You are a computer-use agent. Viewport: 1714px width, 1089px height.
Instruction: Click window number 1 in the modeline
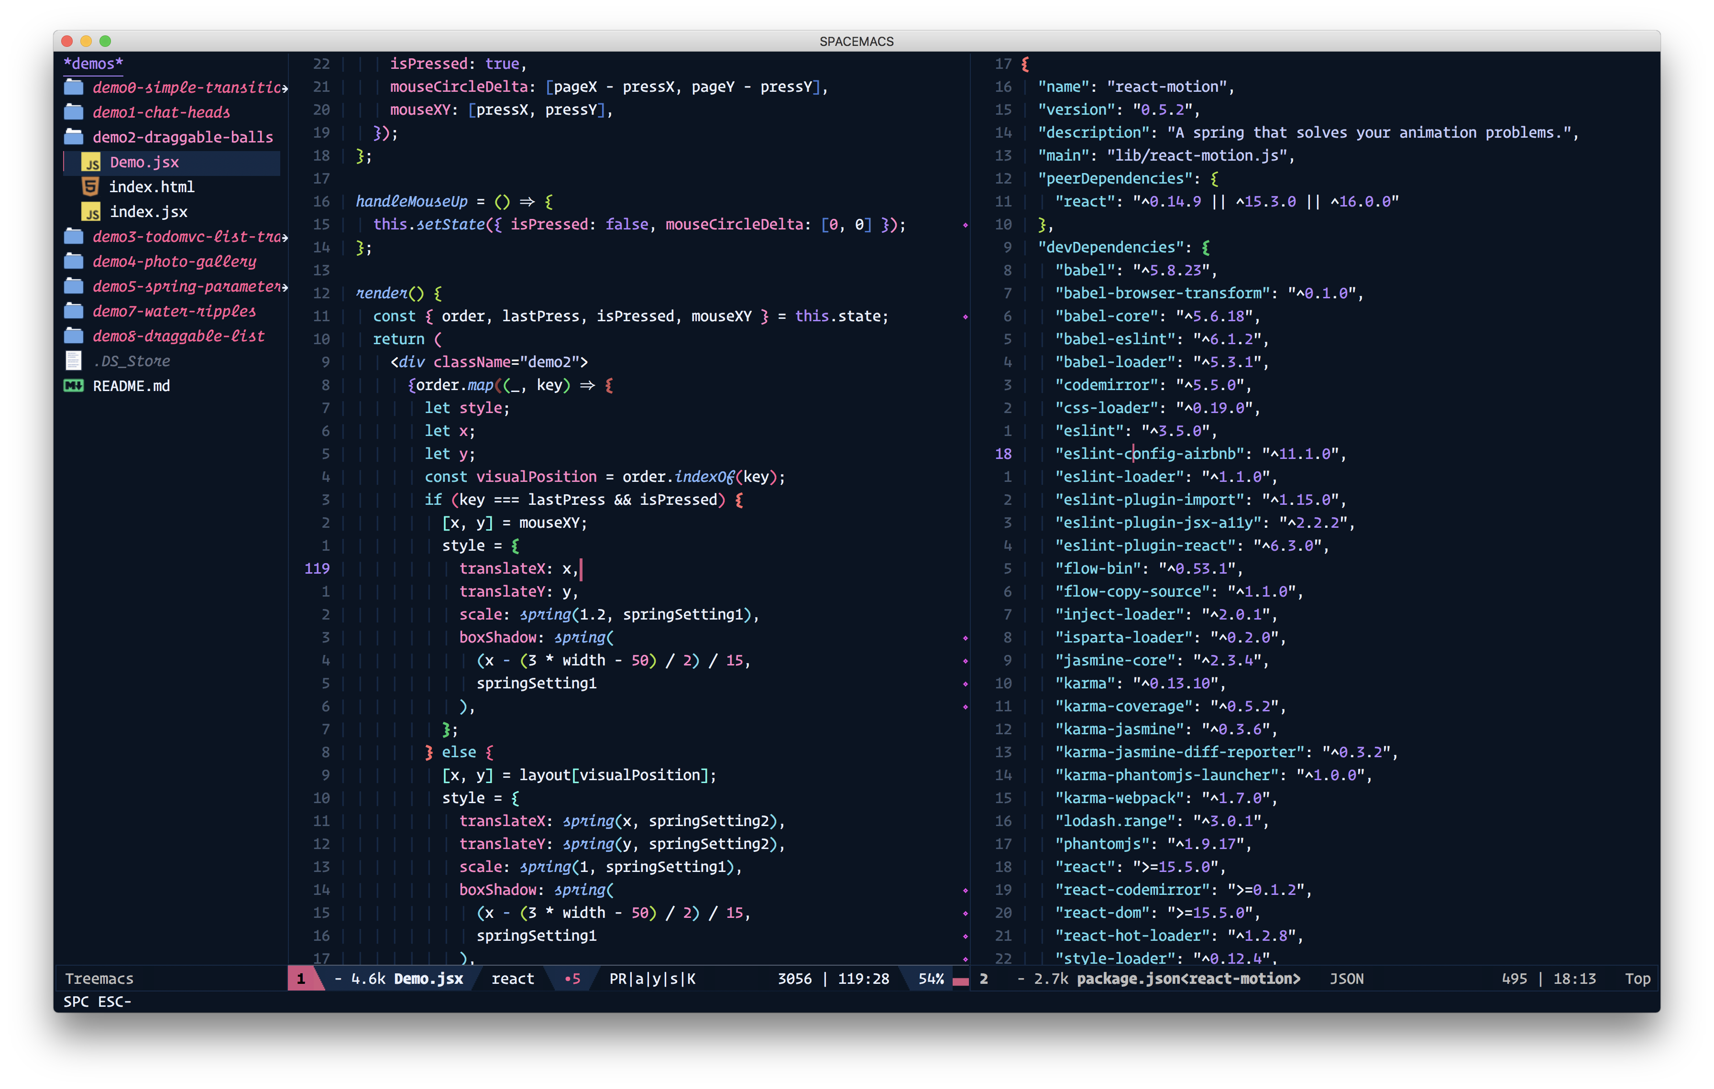click(301, 979)
